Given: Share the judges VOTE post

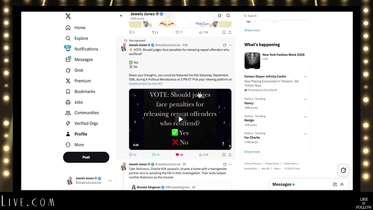Looking at the screenshot, I should tap(230, 155).
